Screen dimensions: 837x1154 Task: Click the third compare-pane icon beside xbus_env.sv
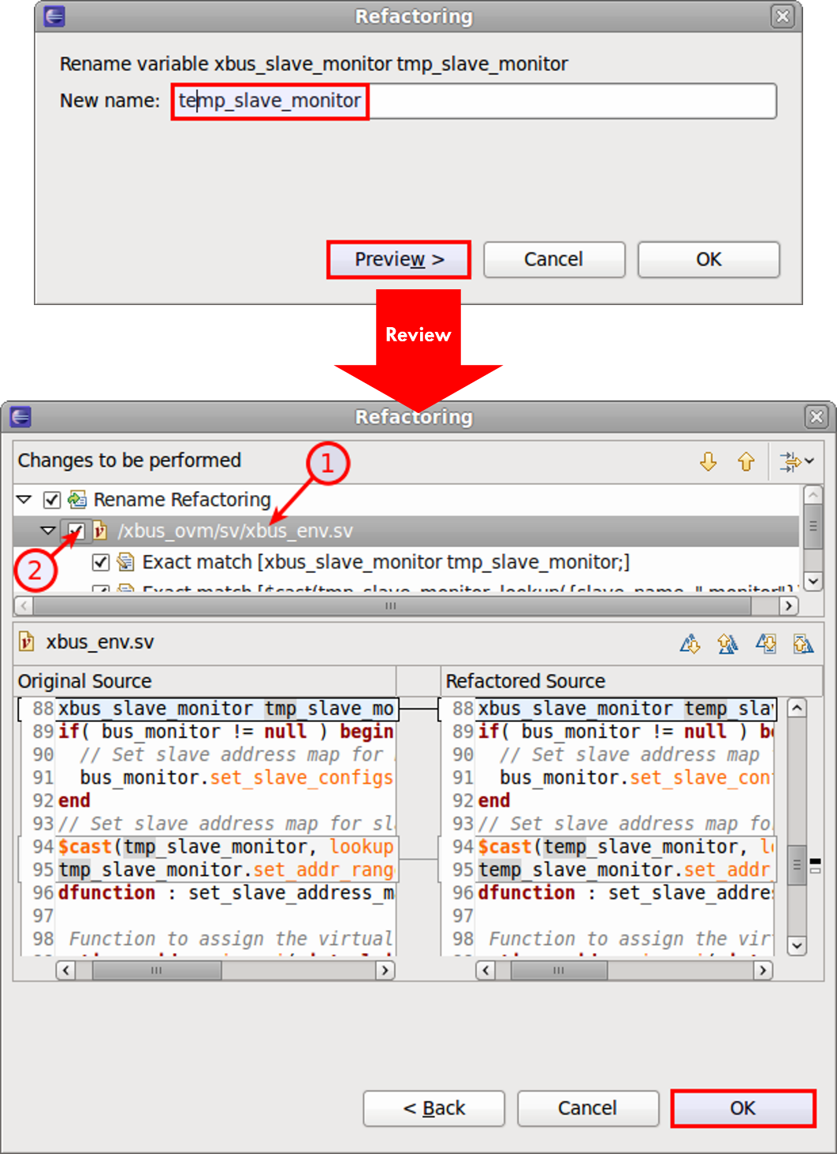tap(765, 644)
